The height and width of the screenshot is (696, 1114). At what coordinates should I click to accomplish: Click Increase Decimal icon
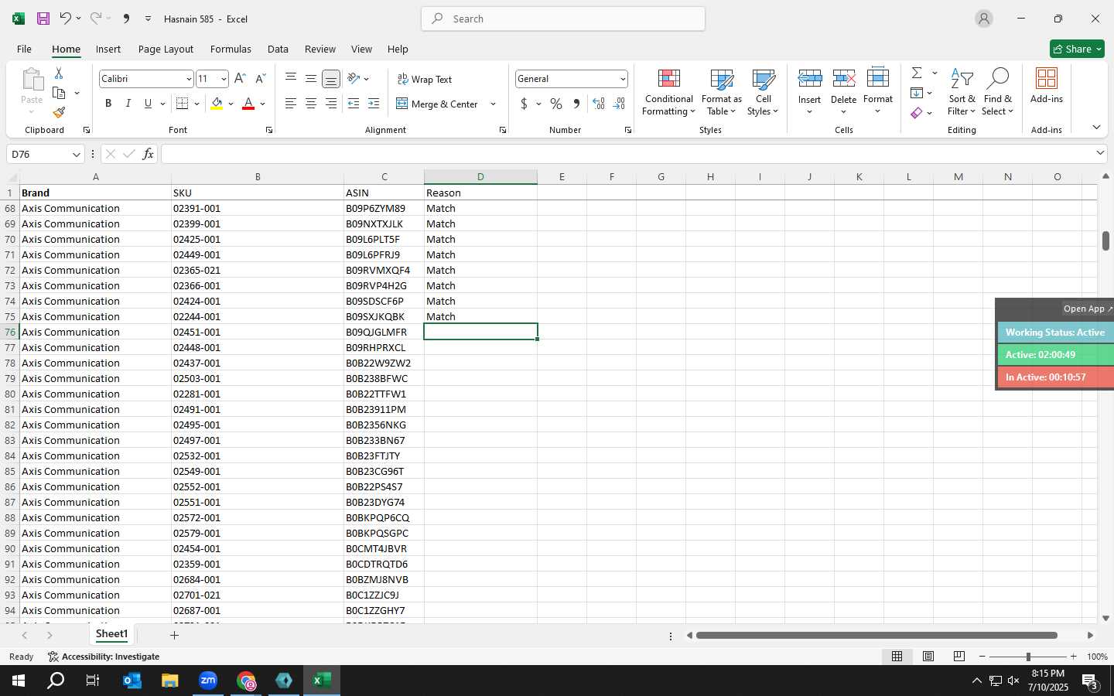(x=599, y=104)
